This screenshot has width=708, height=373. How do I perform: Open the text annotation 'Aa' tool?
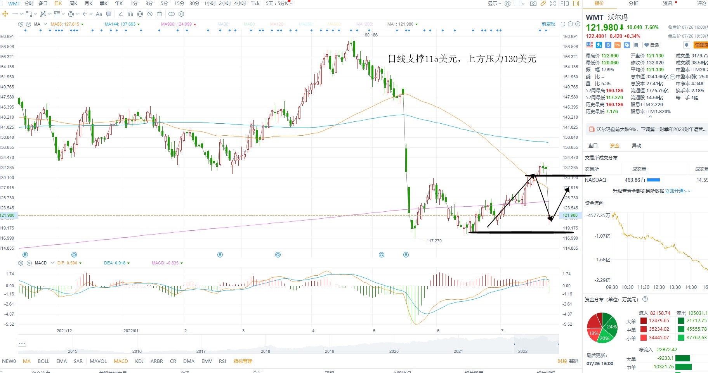[99, 14]
